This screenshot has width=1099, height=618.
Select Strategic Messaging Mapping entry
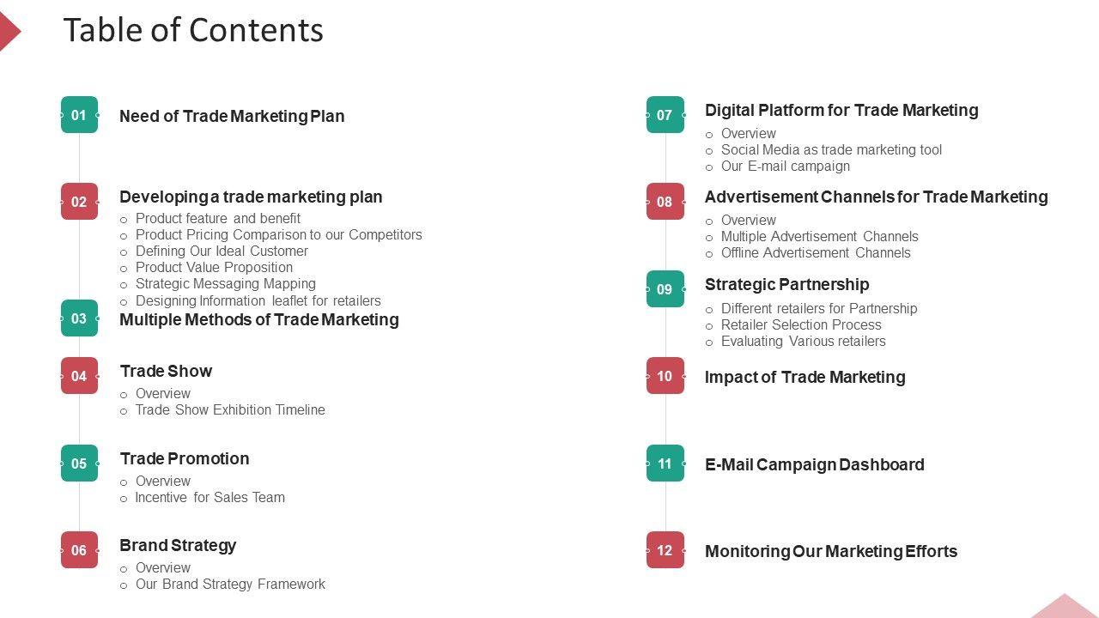tap(225, 283)
